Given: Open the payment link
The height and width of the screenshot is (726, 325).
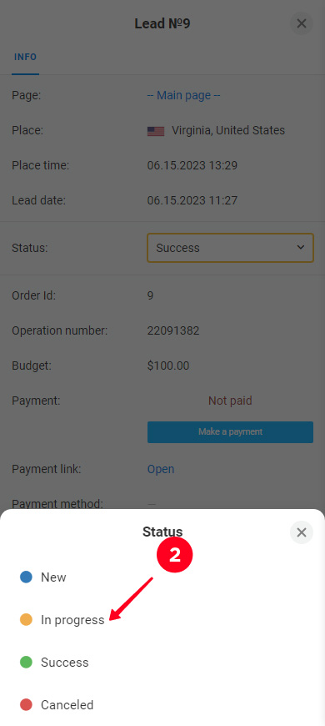Looking at the screenshot, I should [161, 469].
